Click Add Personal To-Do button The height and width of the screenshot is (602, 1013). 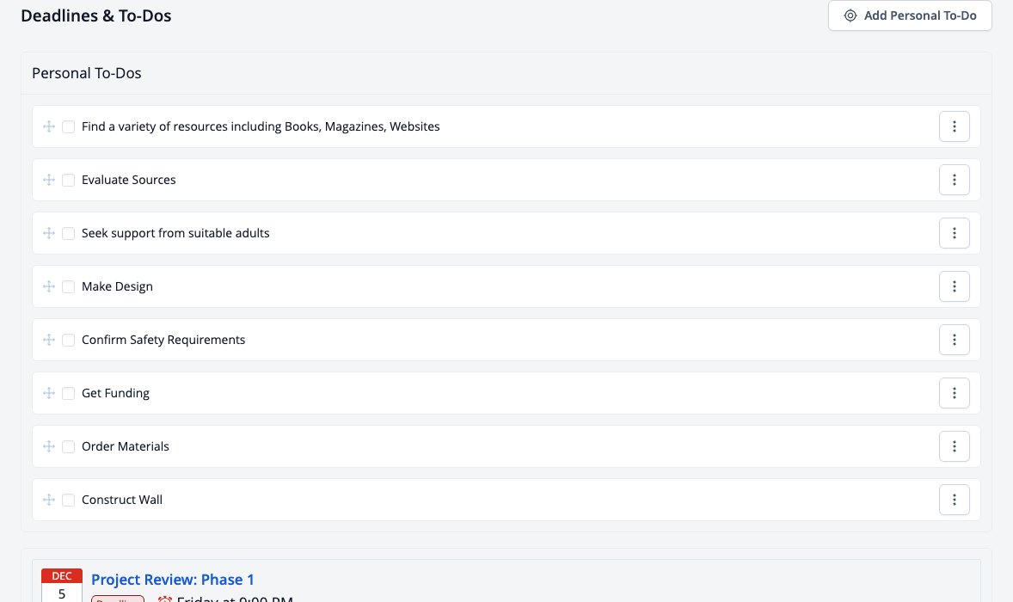(x=910, y=15)
